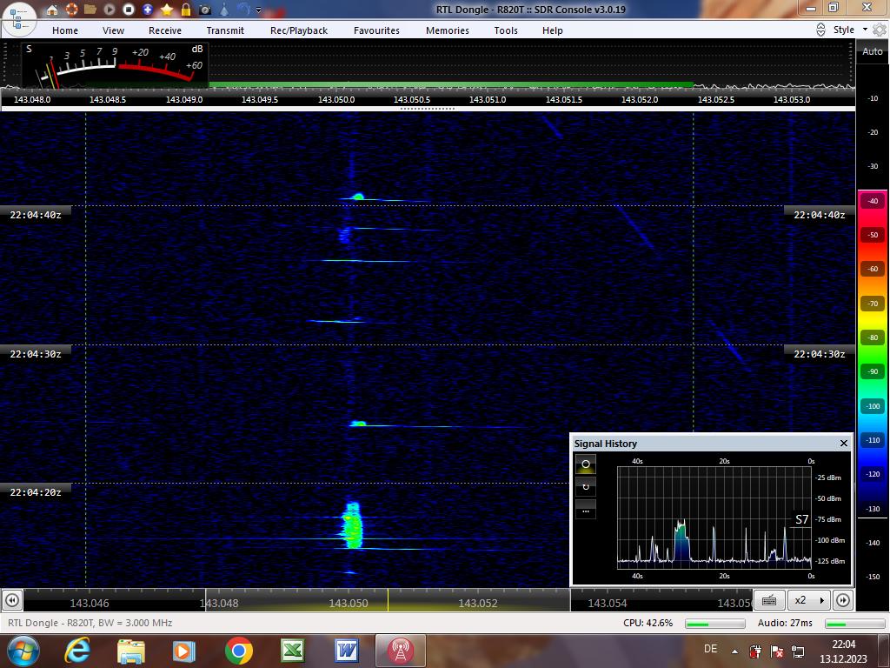This screenshot has width=890, height=668.
Task: Open the Favourites ribbon tab
Action: tap(377, 30)
